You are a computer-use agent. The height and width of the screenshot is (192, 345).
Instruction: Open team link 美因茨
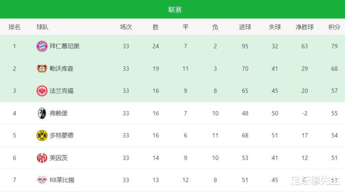point(59,158)
